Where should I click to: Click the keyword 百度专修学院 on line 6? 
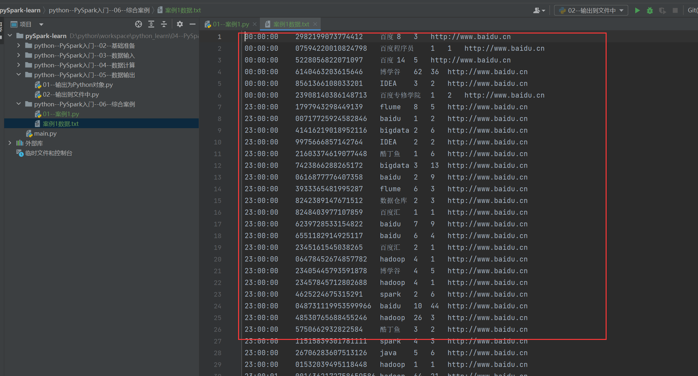400,95
